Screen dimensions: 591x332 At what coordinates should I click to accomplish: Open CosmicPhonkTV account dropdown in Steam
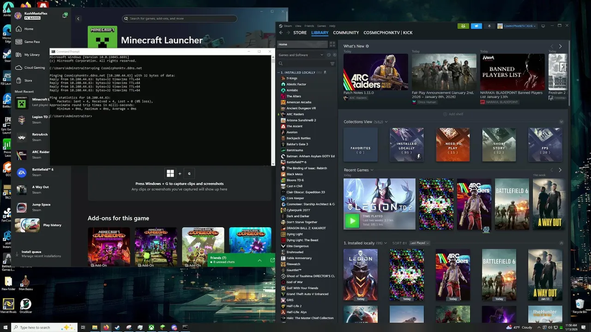click(x=518, y=26)
